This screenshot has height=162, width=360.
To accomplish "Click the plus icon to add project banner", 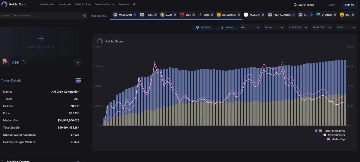I will click(41, 38).
